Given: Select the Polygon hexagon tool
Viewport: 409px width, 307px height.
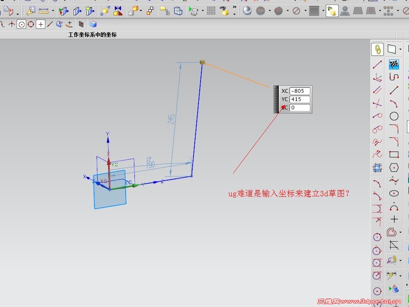Looking at the screenshot, I should click(394, 168).
